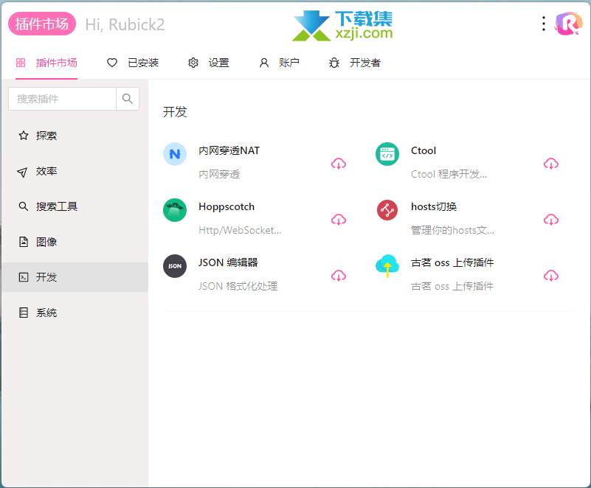Go to the 账户 tab

pyautogui.click(x=280, y=63)
